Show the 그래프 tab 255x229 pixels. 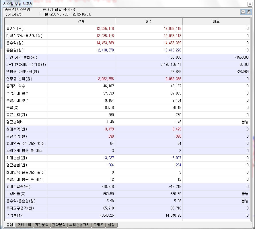click(x=98, y=225)
